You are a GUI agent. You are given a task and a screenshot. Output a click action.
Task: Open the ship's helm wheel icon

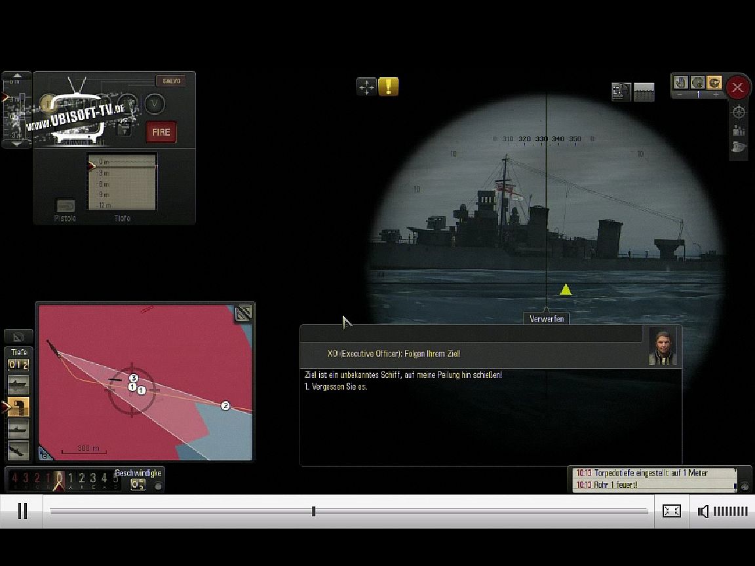[x=739, y=112]
